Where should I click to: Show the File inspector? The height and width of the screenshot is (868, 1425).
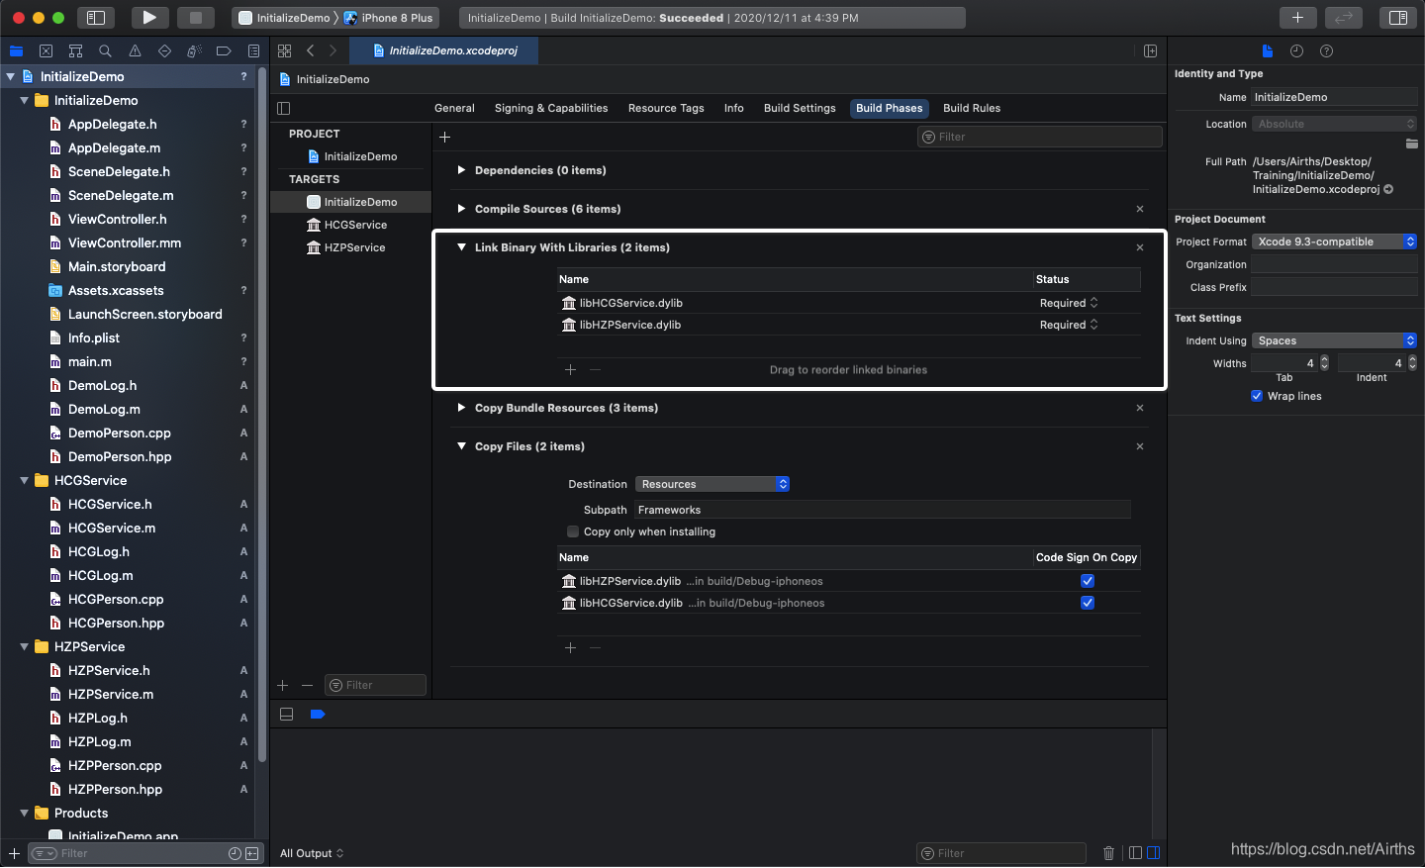[1267, 50]
